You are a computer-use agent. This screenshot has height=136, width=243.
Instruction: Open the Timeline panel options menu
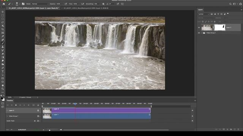click(x=195, y=100)
